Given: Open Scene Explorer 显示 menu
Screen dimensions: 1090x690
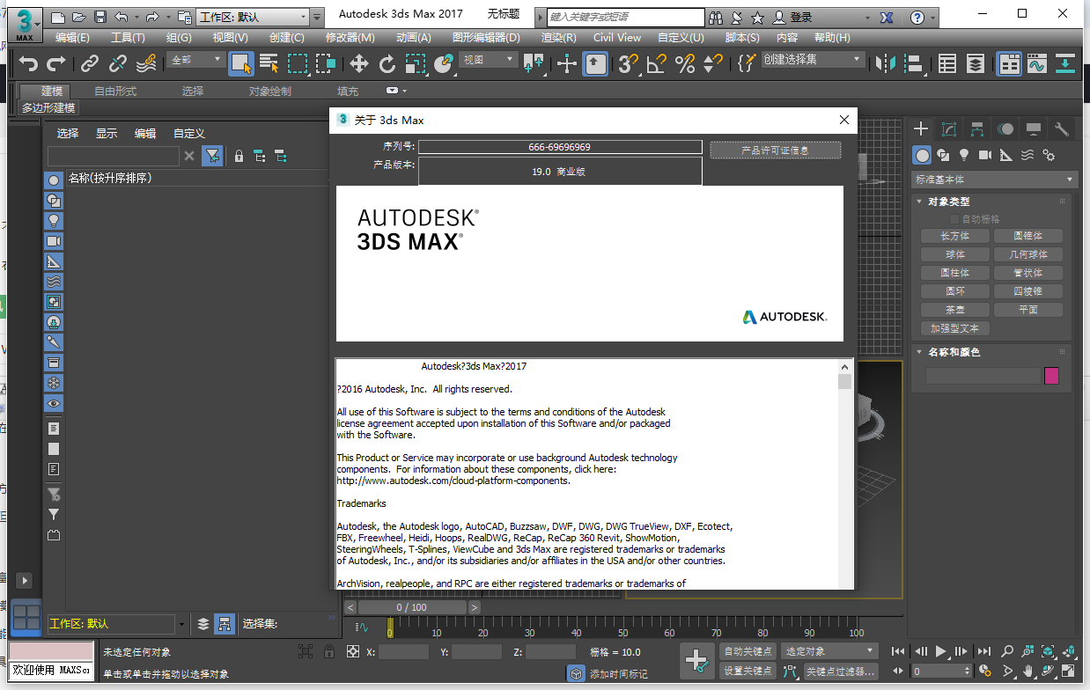Looking at the screenshot, I should coord(107,134).
